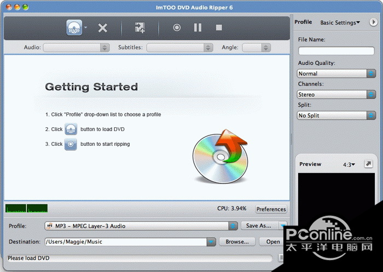Click the Load DVD icon in Getting Started step 2

[x=71, y=129]
